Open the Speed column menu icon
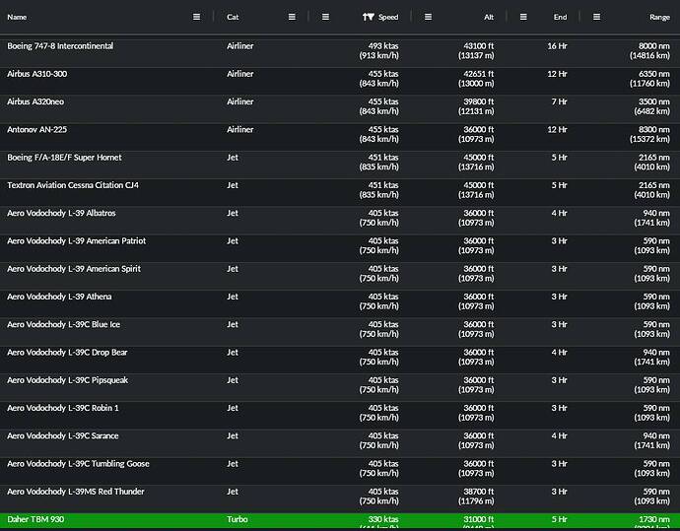Screen dimensions: 680x531 [x=324, y=17]
